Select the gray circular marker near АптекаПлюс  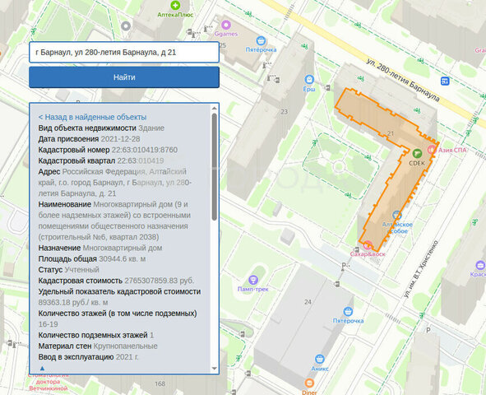[126, 26]
